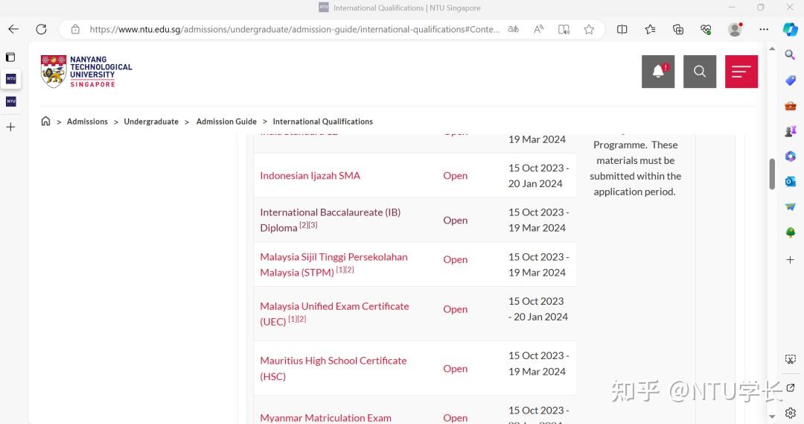
Task: Click the notification bell icon
Action: click(658, 72)
